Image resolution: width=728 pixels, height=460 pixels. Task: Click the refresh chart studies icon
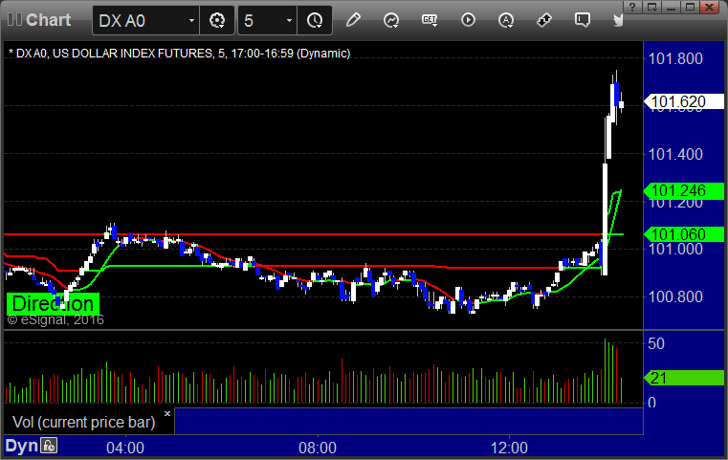pos(391,20)
